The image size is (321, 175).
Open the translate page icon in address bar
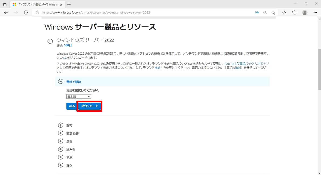(x=257, y=12)
